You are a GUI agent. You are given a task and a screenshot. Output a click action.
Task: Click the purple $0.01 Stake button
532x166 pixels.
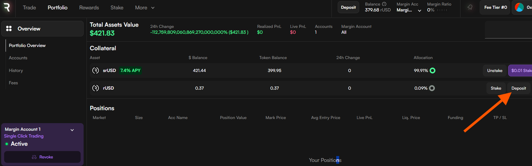point(520,71)
